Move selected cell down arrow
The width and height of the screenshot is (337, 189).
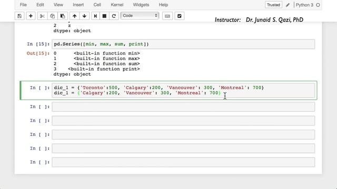84,16
